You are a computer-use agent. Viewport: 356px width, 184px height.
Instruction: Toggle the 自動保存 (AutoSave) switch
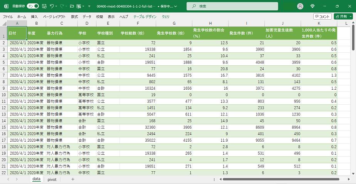33,6
